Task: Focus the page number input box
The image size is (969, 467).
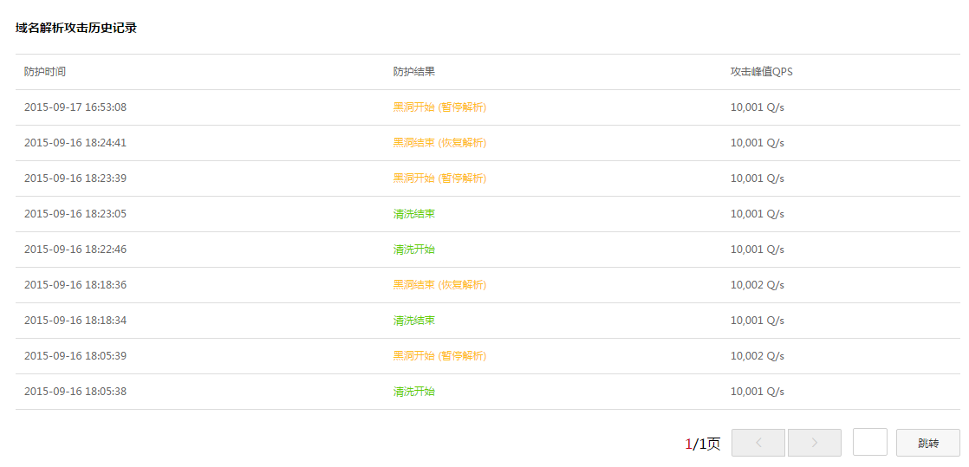Action: point(869,443)
